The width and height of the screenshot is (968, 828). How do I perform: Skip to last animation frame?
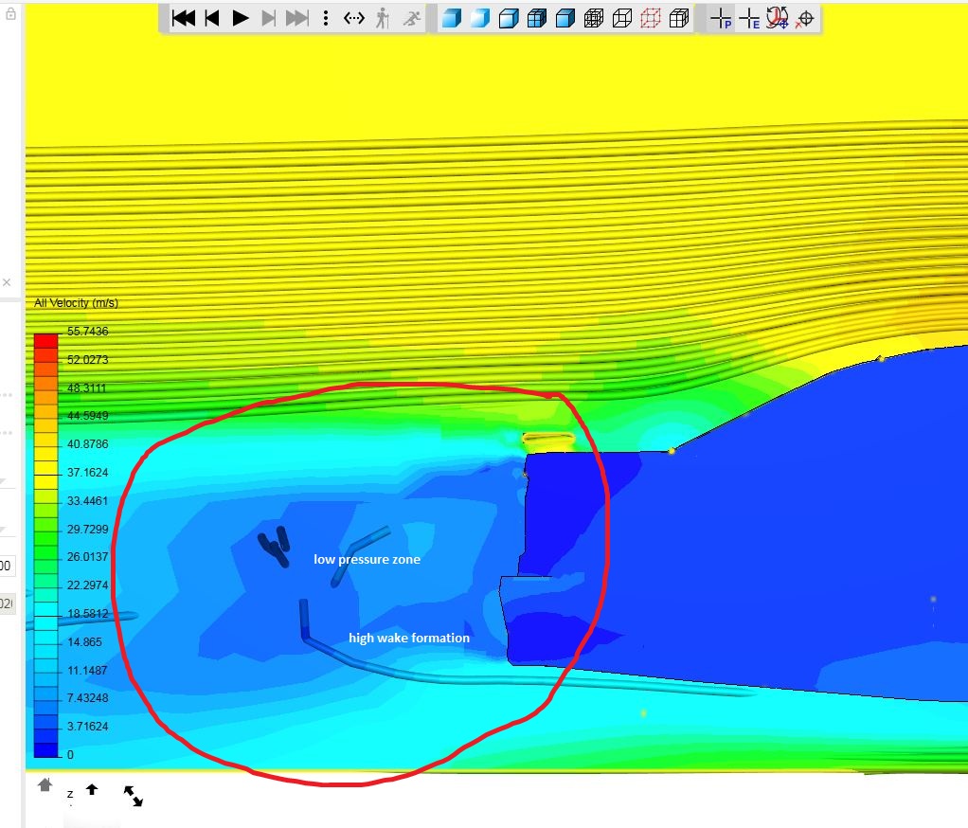pyautogui.click(x=297, y=18)
